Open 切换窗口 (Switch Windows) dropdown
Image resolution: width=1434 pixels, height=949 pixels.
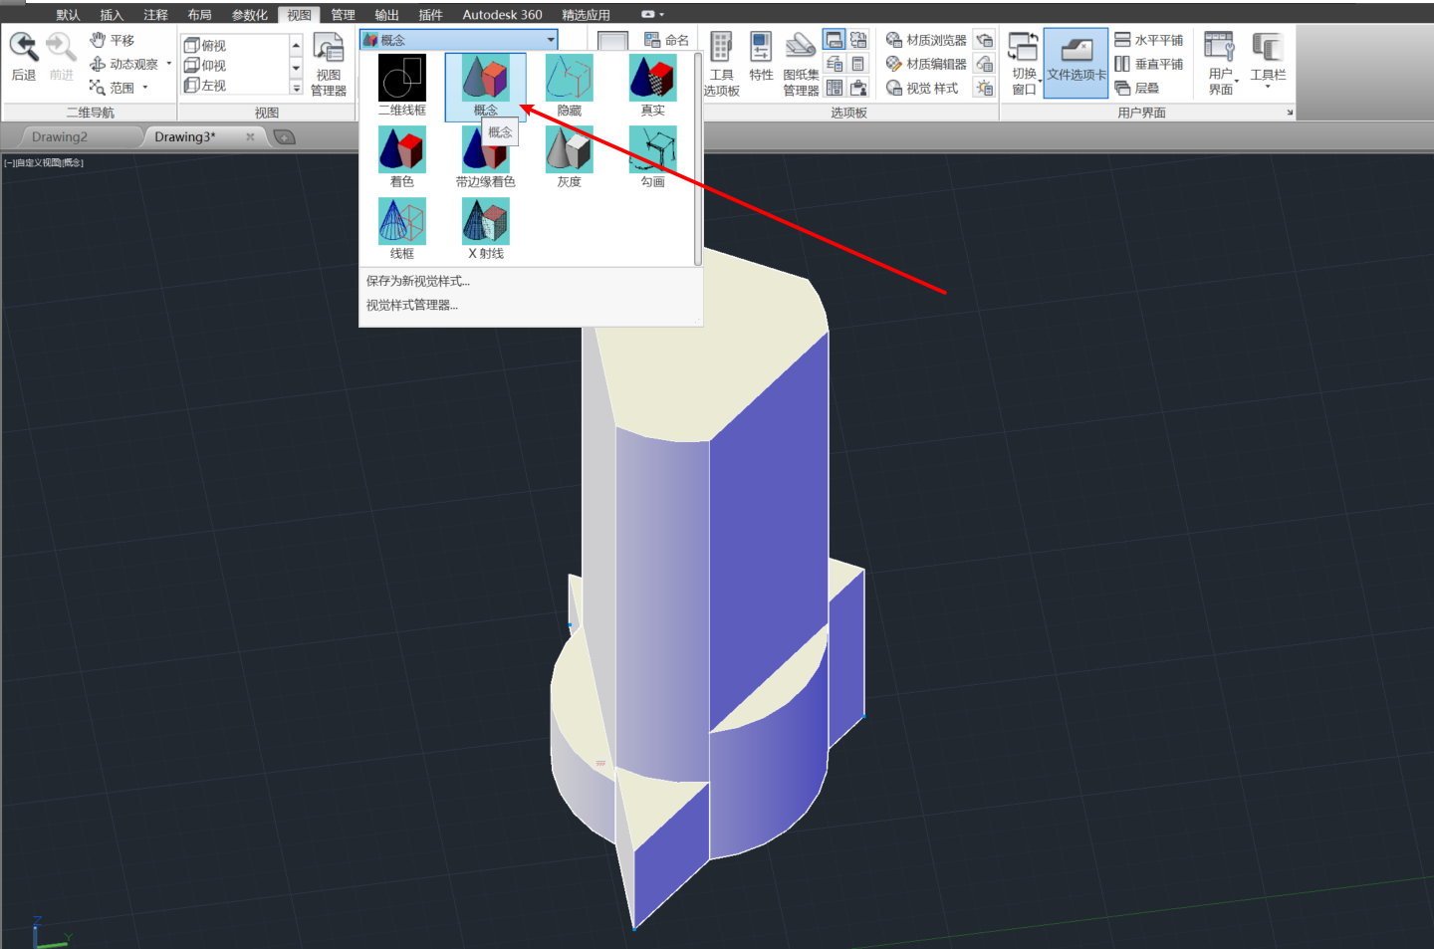tap(1024, 64)
